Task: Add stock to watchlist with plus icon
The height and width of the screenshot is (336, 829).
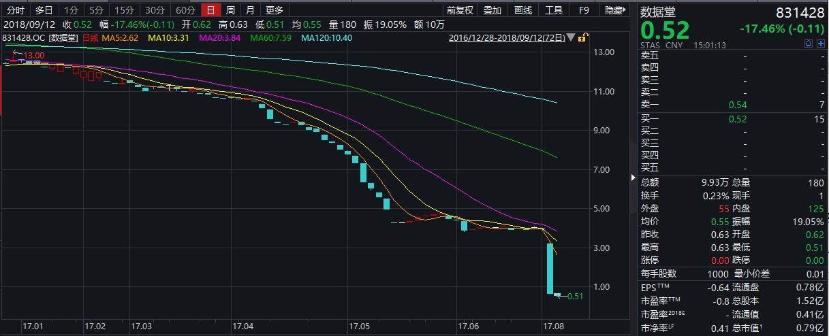Action: point(820,44)
